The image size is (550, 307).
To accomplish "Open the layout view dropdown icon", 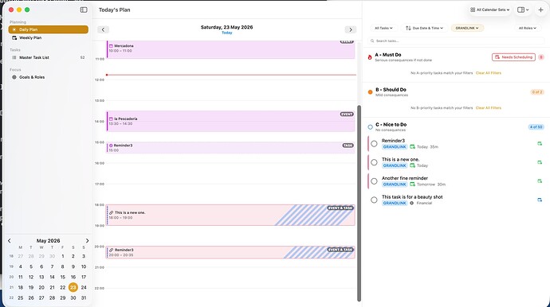I will [x=523, y=10].
